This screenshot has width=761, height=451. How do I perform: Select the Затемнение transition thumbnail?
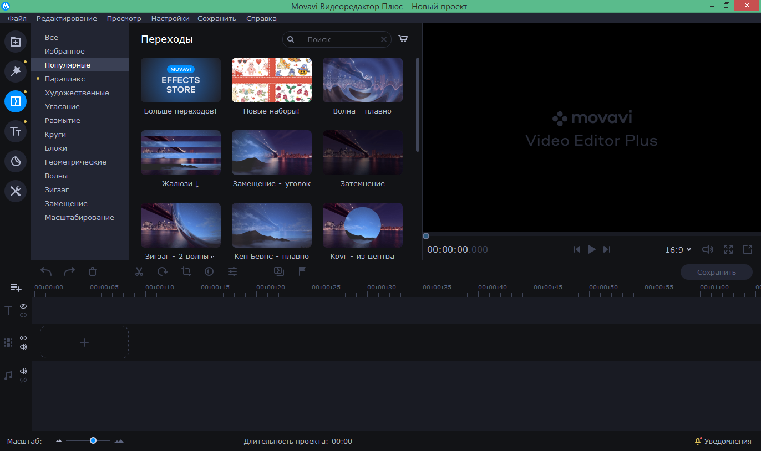(362, 152)
